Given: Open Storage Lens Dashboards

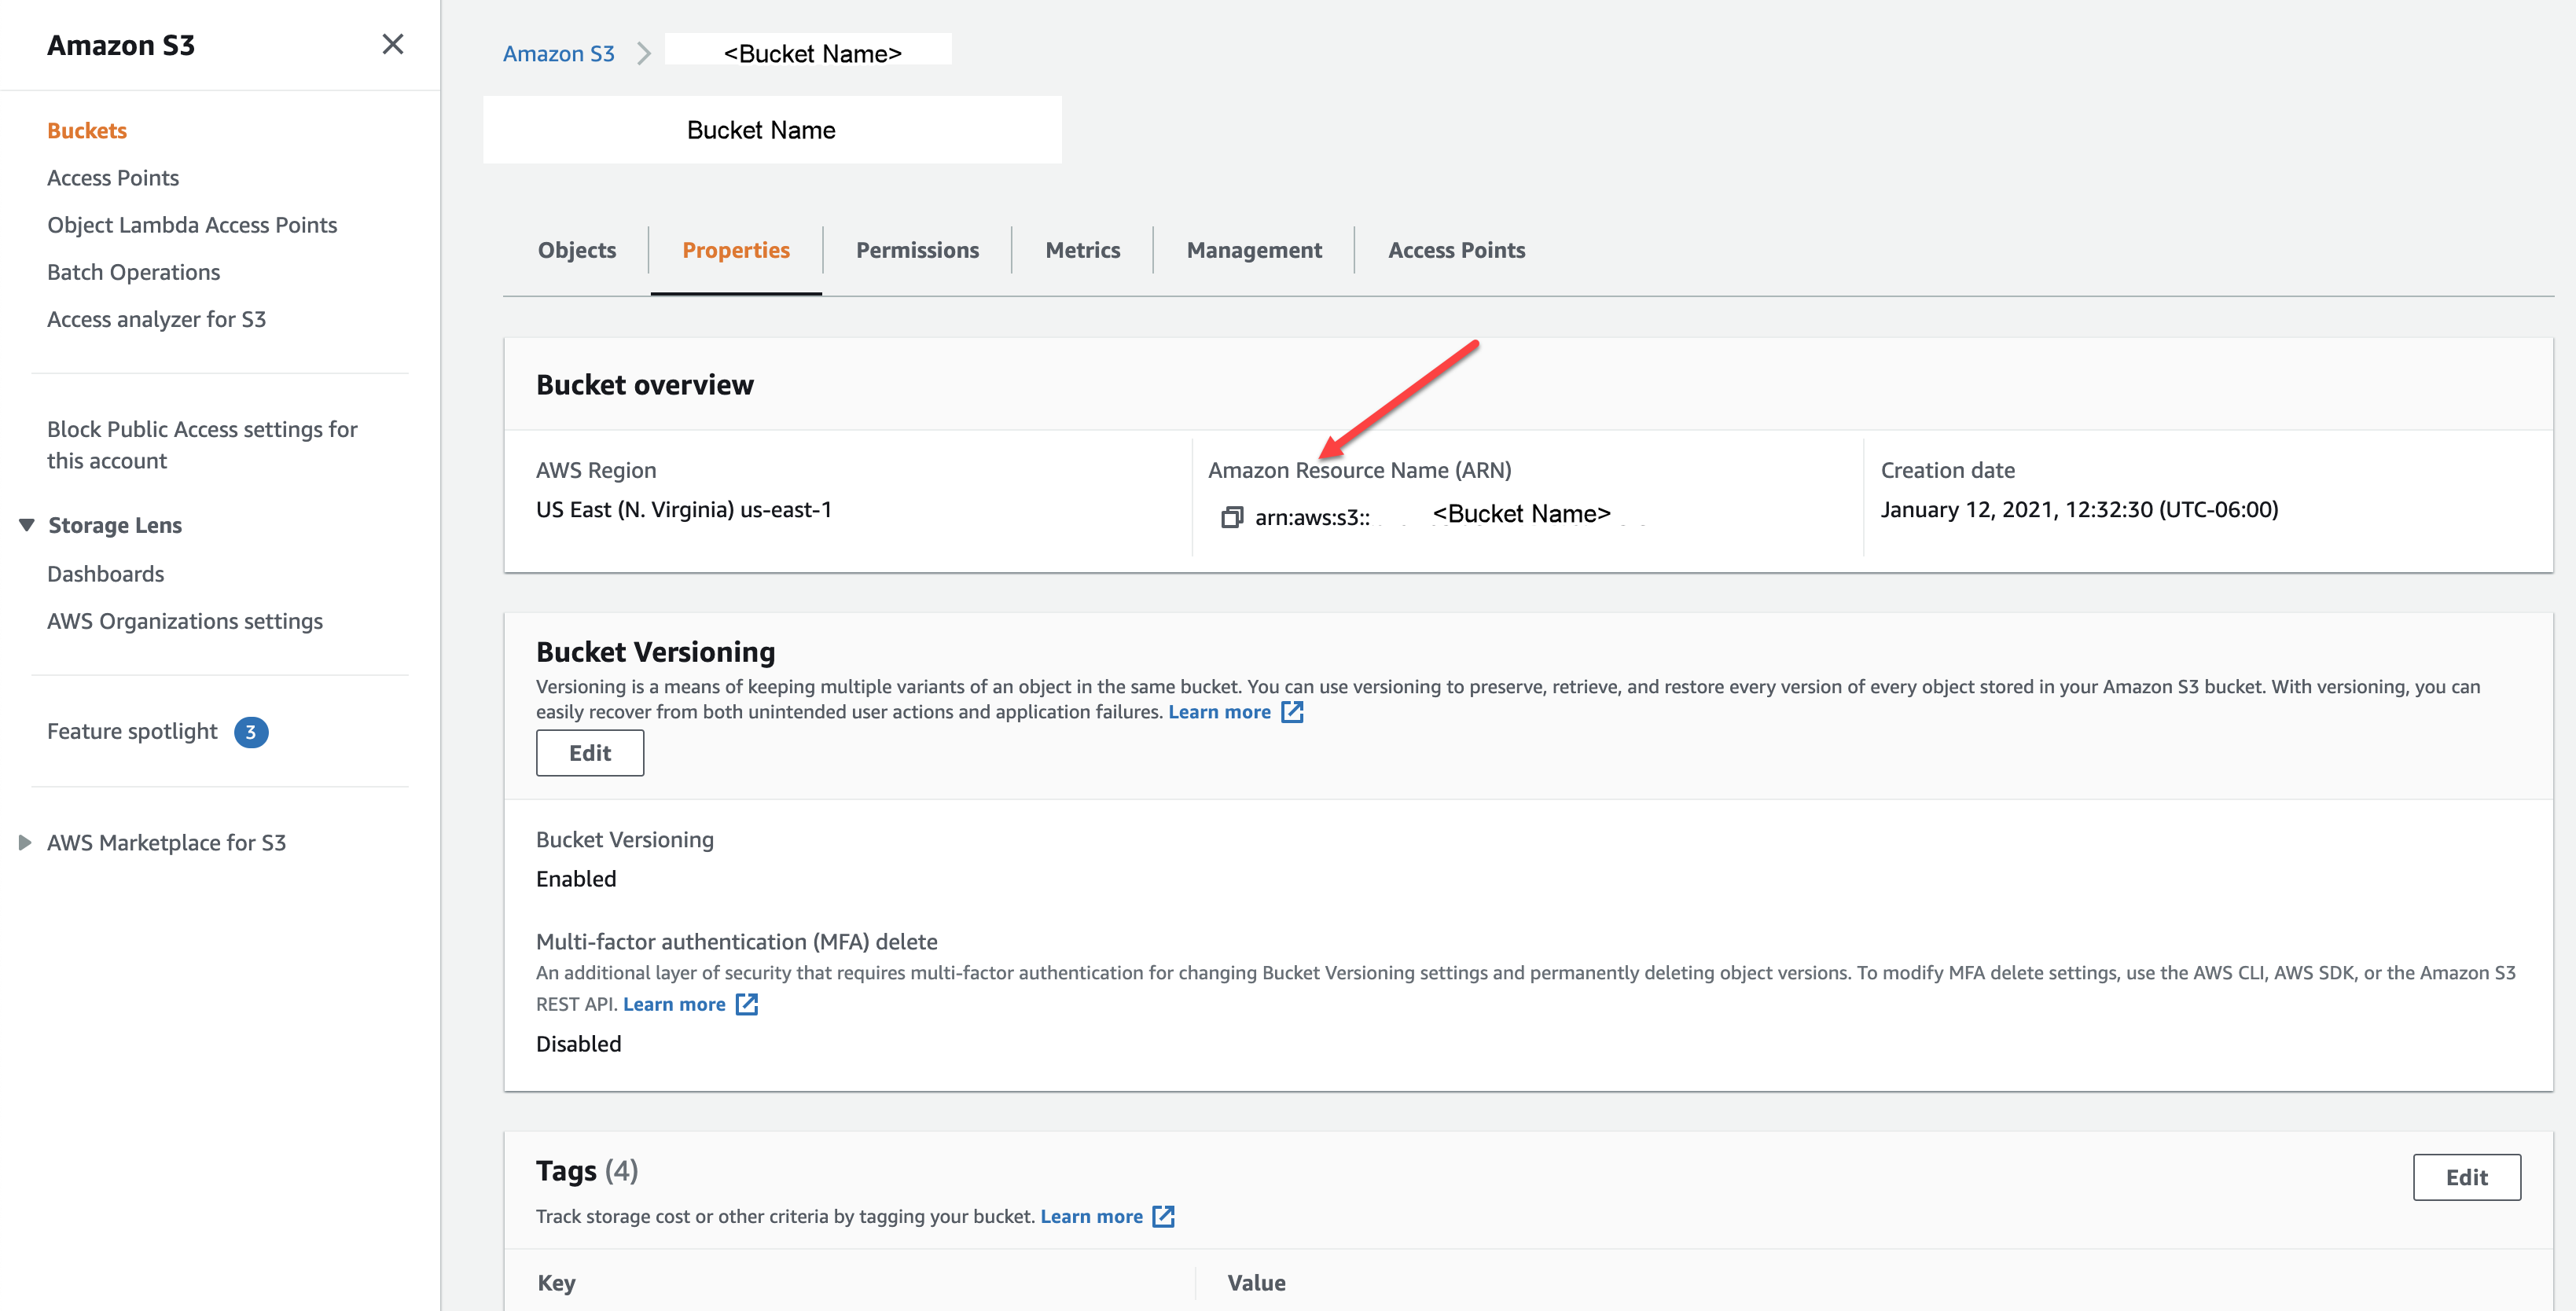Looking at the screenshot, I should (105, 574).
